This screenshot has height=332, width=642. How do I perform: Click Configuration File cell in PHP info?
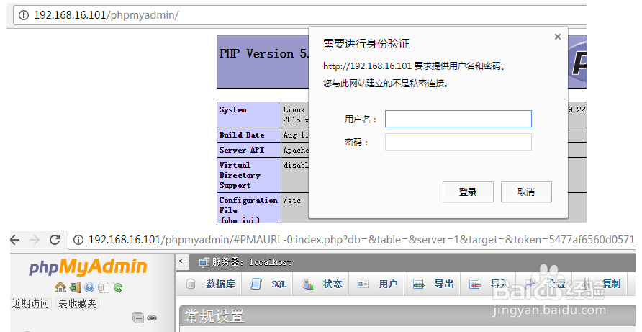[249, 208]
